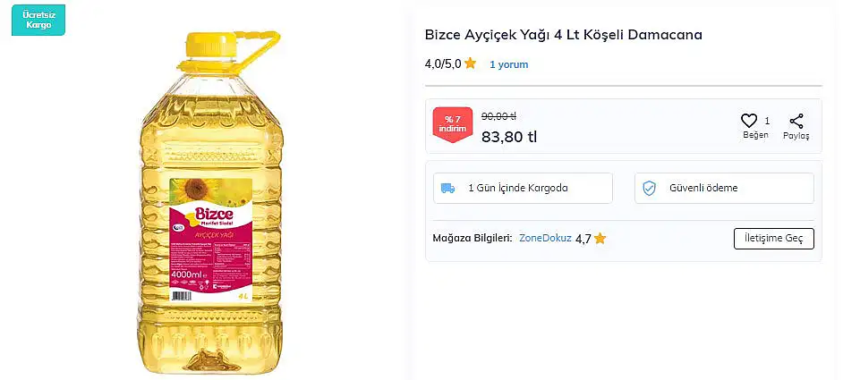Click the star beside 4,0/5,0 rating

(471, 63)
